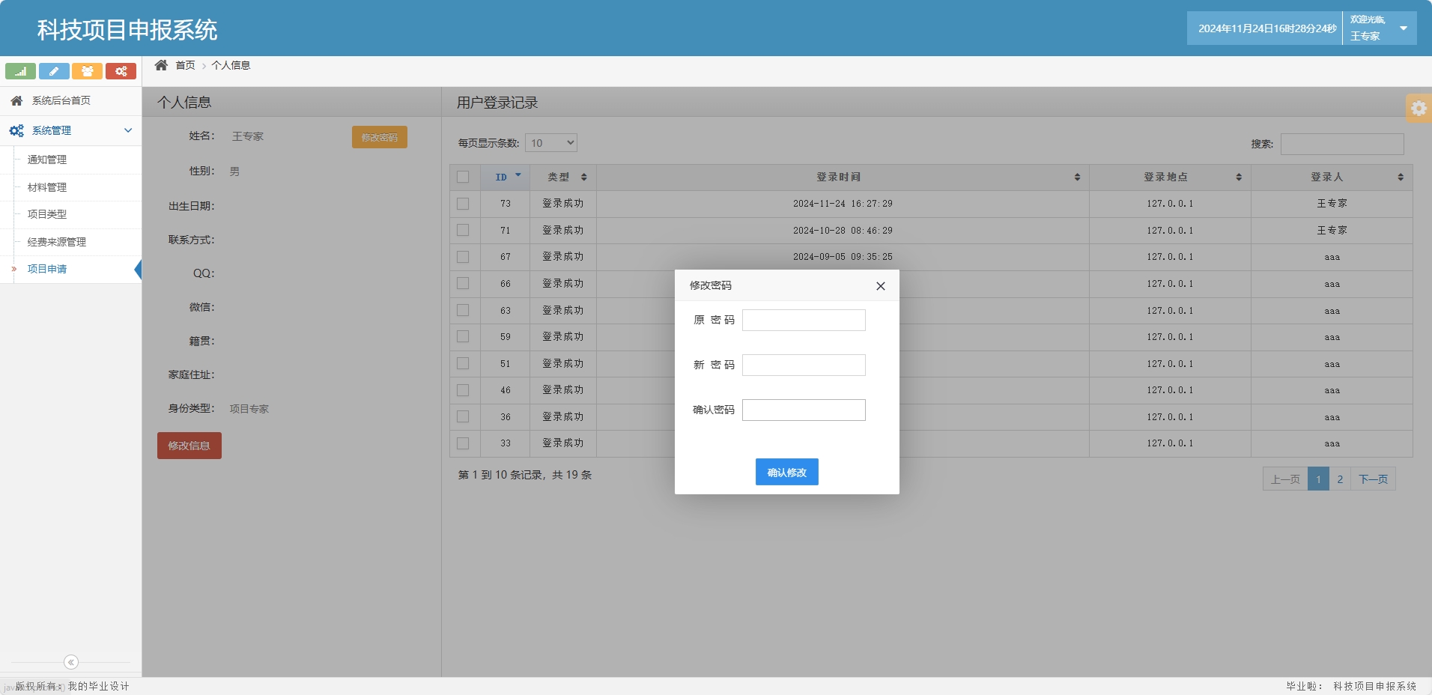Image resolution: width=1432 pixels, height=695 pixels.
Task: Toggle the select-all checkbox in the table header
Action: pos(462,177)
